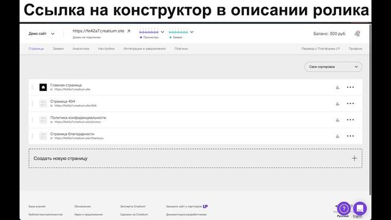Click the LP logo next to partner sites link
The width and height of the screenshot is (391, 220).
205,207
